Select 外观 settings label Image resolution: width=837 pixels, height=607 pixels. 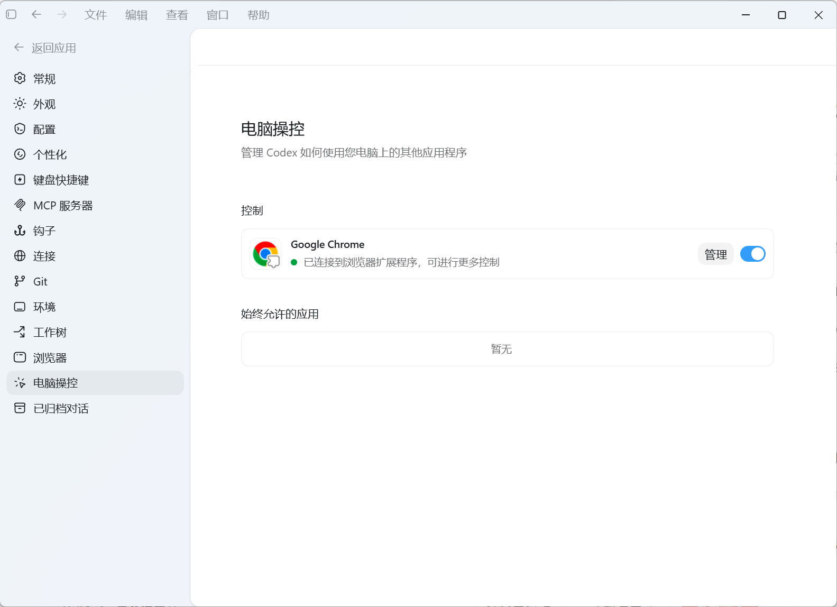tap(44, 104)
